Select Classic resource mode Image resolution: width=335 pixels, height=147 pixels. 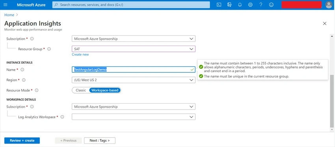(81, 90)
